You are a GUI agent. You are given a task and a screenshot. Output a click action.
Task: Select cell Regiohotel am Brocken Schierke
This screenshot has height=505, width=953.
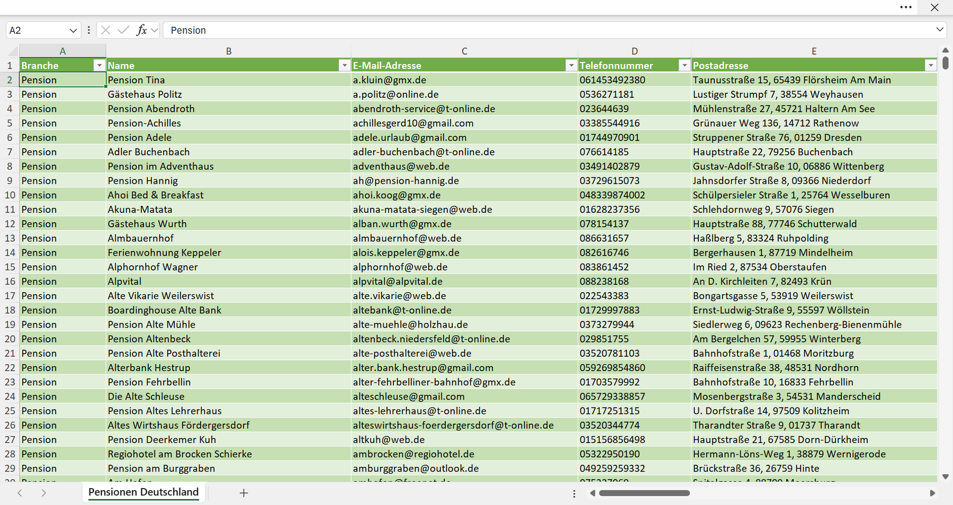pos(228,454)
